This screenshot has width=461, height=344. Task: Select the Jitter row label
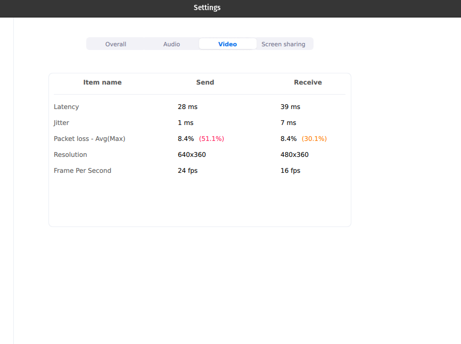pos(61,123)
